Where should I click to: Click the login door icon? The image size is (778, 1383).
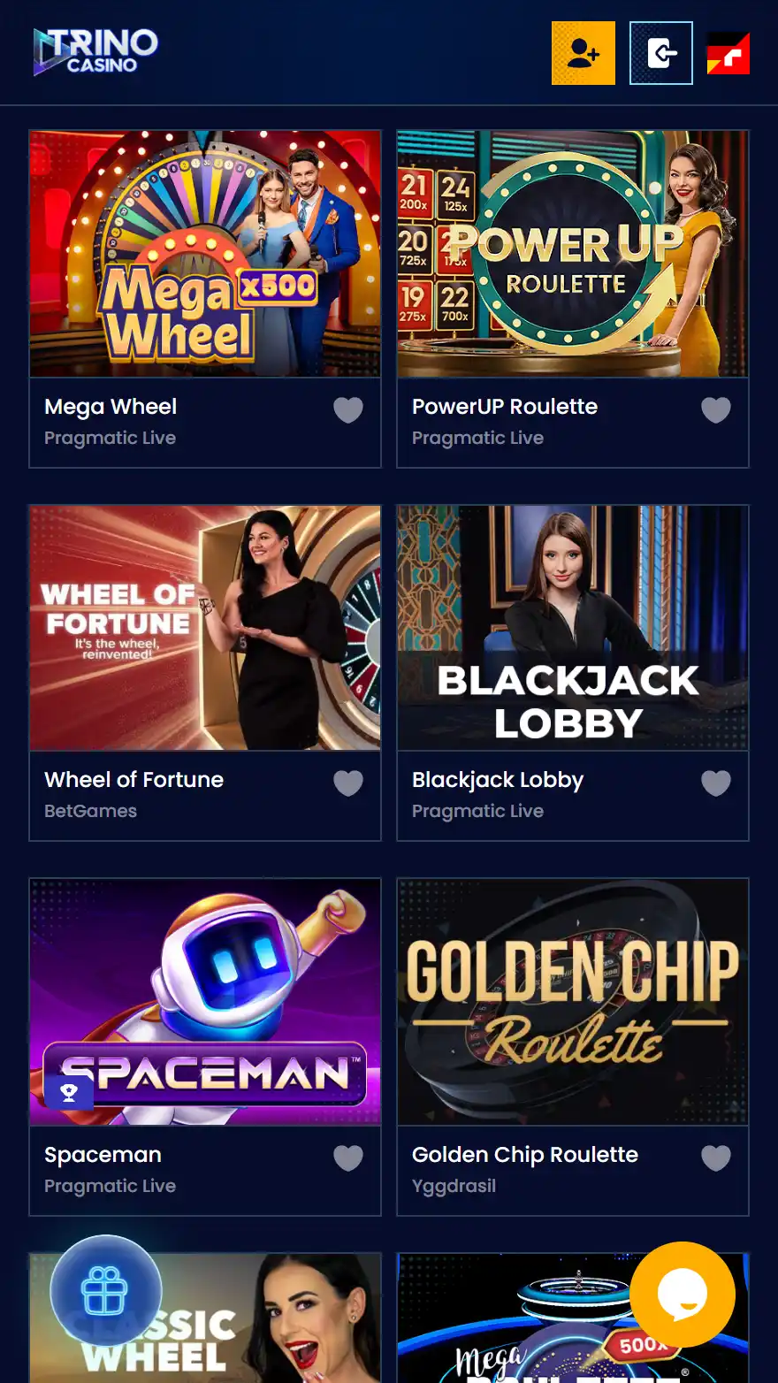pyautogui.click(x=661, y=53)
